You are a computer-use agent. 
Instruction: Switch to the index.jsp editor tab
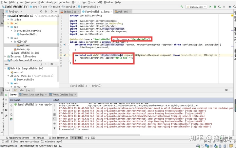70,11
